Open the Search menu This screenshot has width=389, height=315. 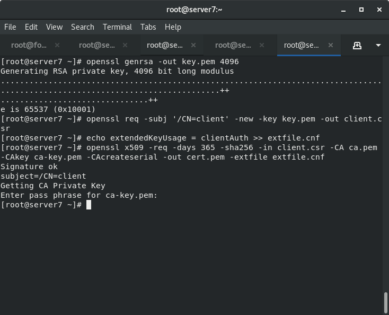(x=83, y=27)
